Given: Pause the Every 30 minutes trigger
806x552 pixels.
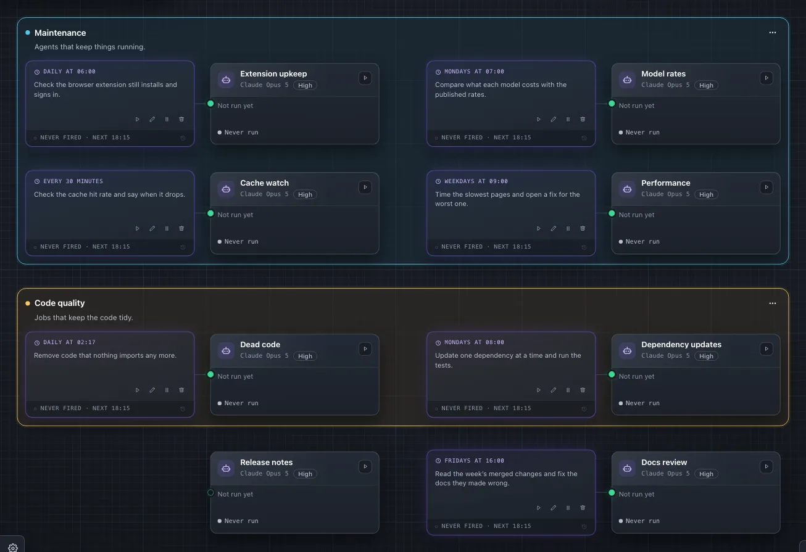Looking at the screenshot, I should coord(167,228).
